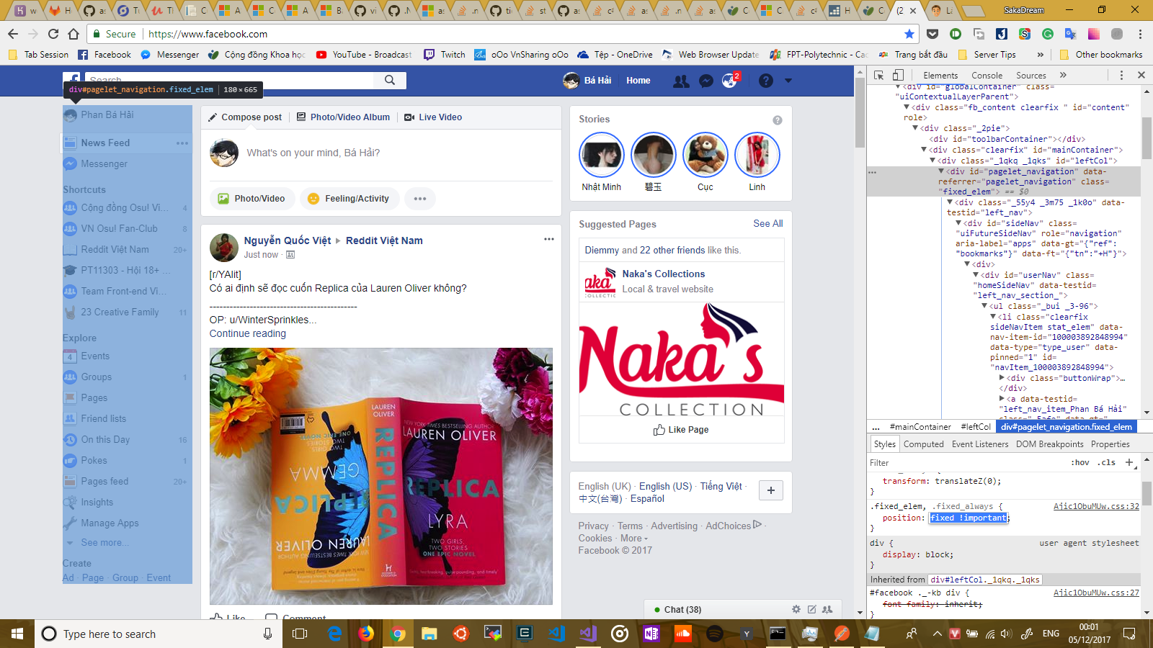Toggle the device toolbar in DevTools

898,75
